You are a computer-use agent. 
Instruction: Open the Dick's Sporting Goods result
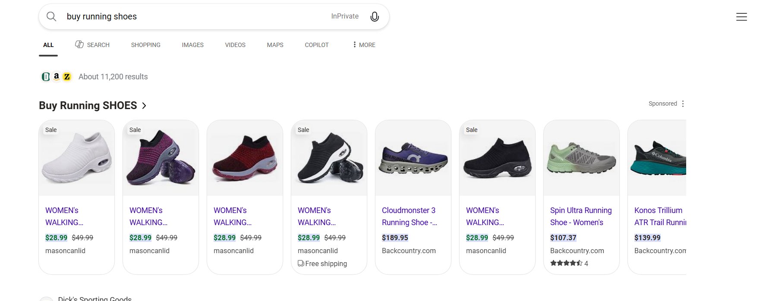[x=95, y=298]
